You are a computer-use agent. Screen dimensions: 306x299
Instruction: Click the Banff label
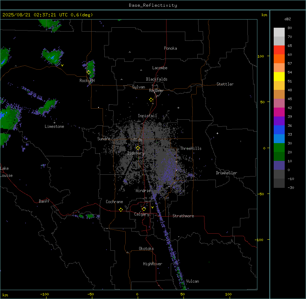(44, 201)
